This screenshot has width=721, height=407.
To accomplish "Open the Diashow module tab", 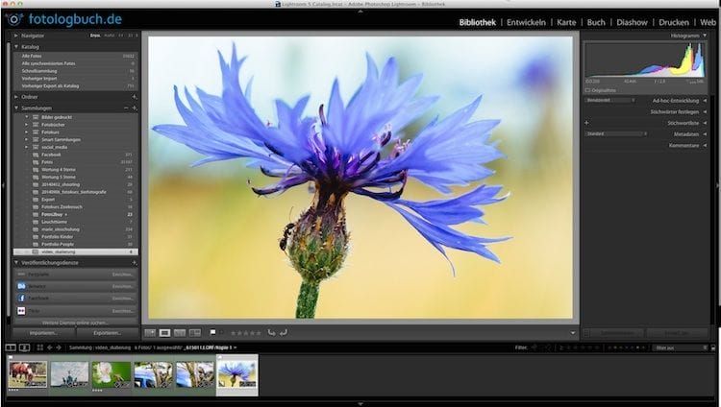I will 632,21.
